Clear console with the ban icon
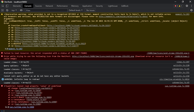 (7, 10)
